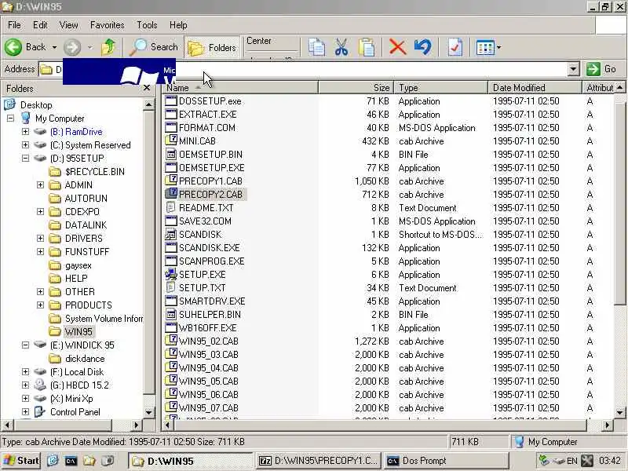Select the SUHELPER.BIN file icon
This screenshot has height=471, width=628.
[x=171, y=315]
